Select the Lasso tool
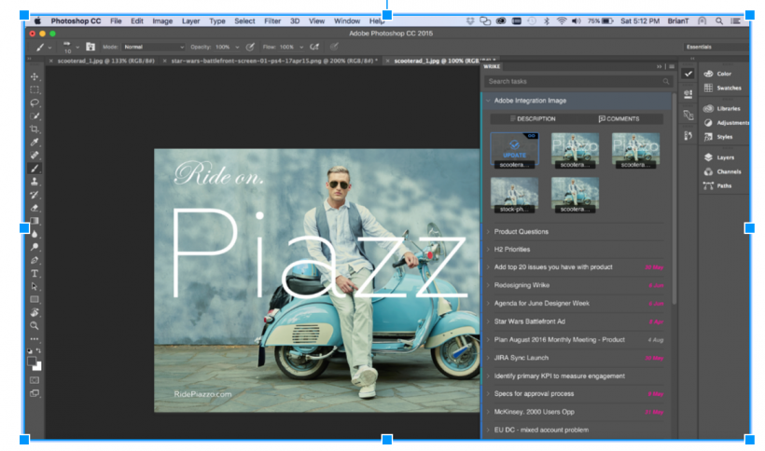This screenshot has width=765, height=451. [35, 102]
